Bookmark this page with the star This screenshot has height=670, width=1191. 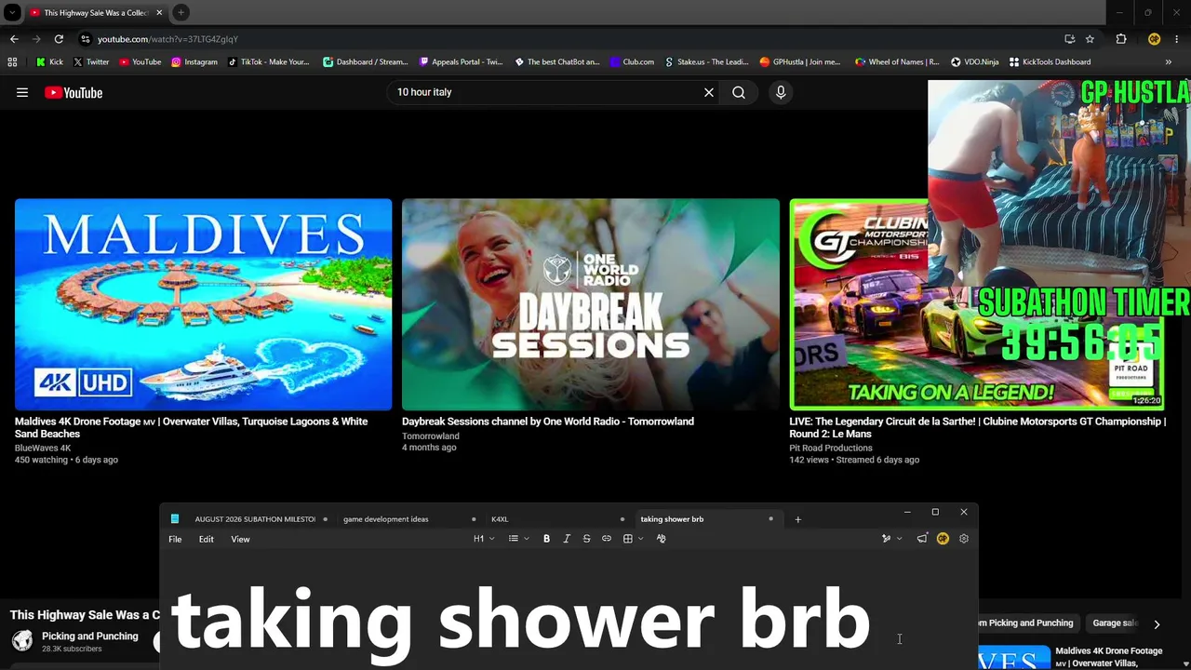point(1090,39)
